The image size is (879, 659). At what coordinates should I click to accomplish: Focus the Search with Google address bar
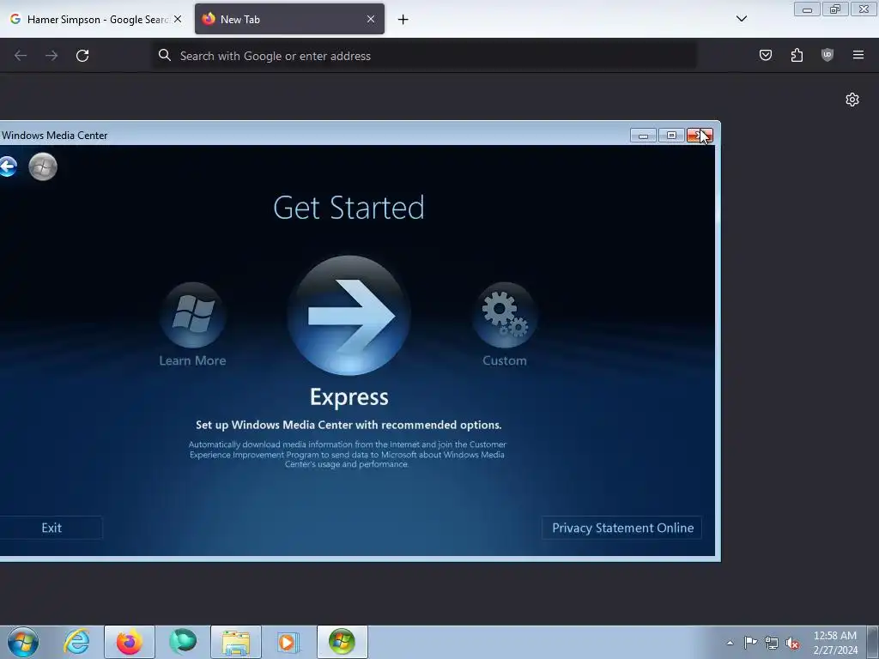[x=425, y=56]
